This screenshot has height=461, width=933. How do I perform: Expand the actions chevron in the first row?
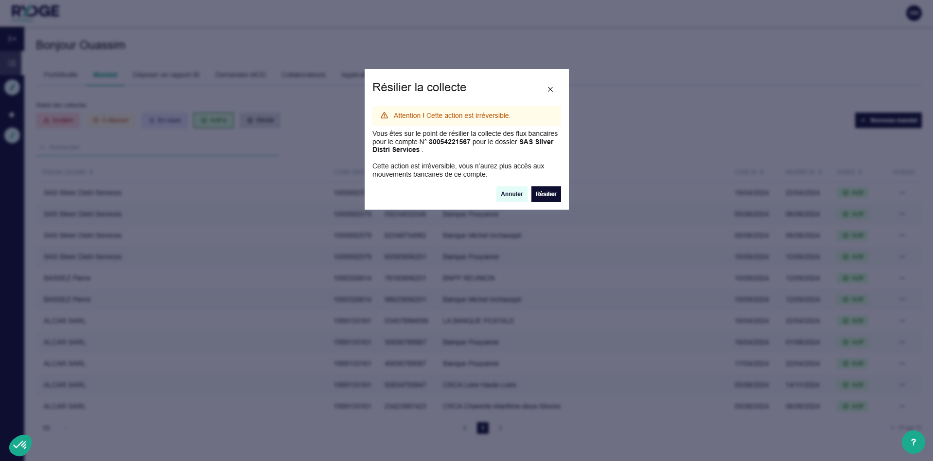click(x=902, y=193)
